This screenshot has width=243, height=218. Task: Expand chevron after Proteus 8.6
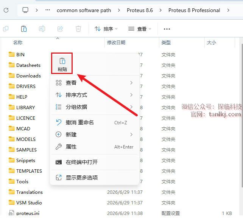(160, 10)
